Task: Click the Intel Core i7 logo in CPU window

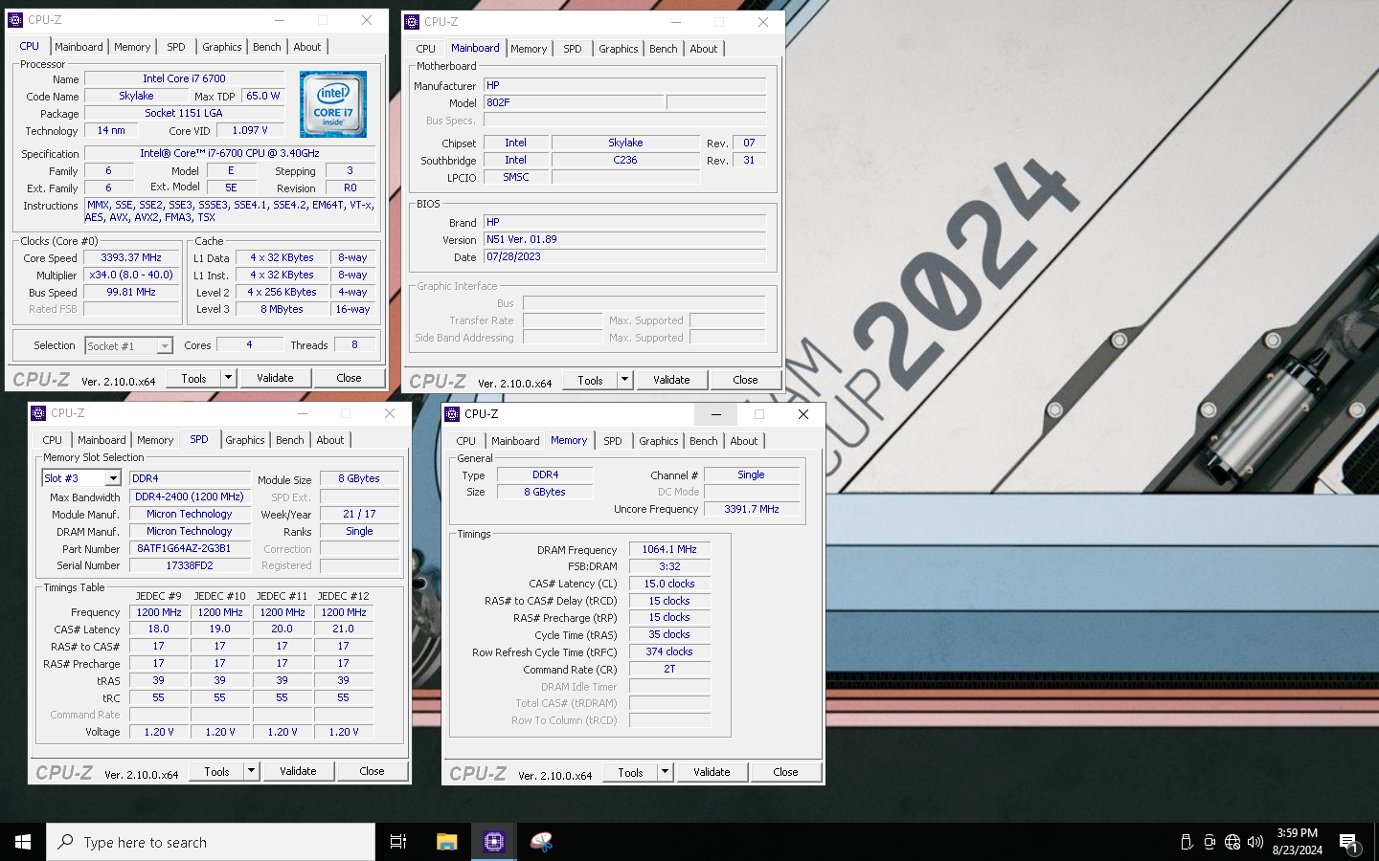Action: [333, 104]
